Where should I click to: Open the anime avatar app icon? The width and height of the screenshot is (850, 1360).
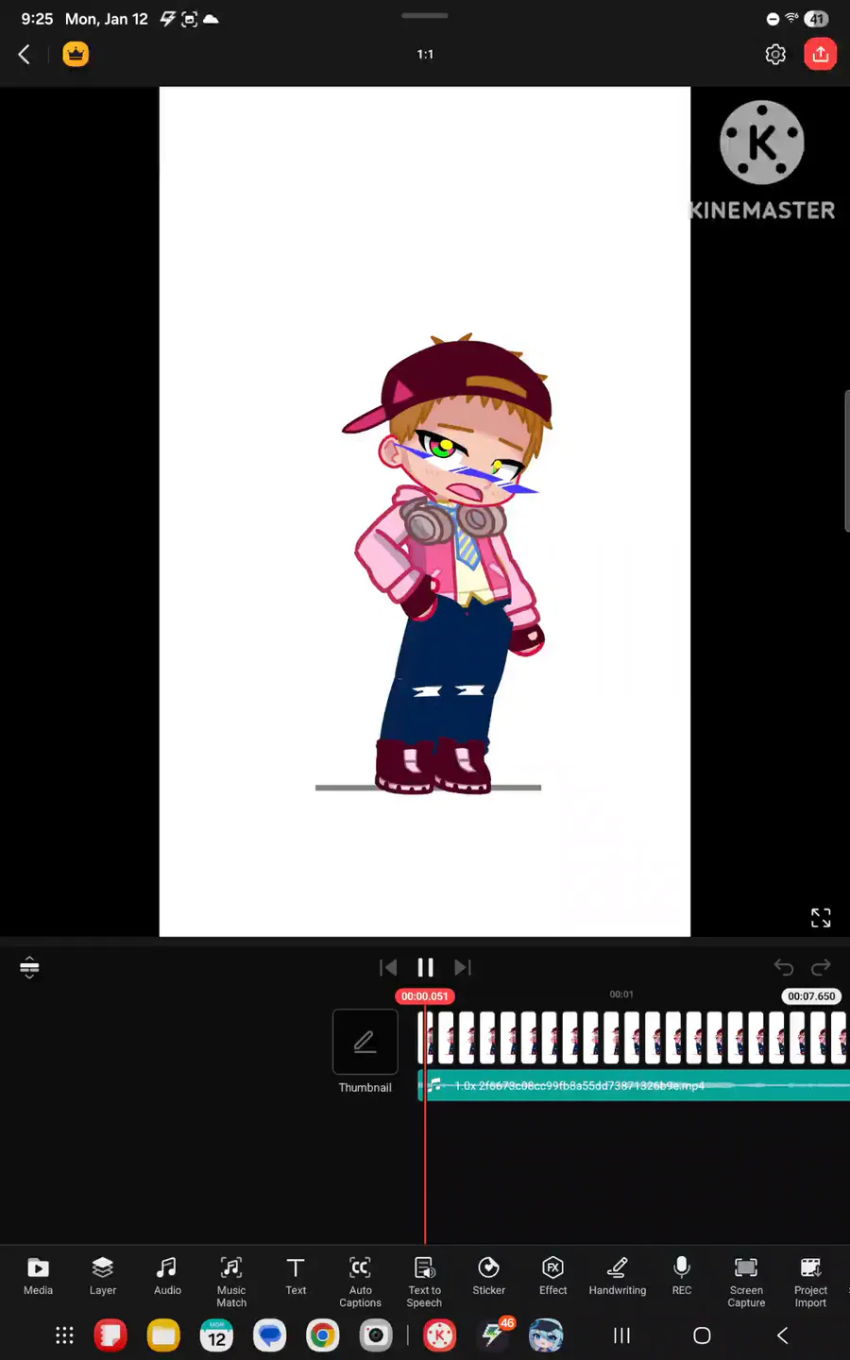click(546, 1335)
